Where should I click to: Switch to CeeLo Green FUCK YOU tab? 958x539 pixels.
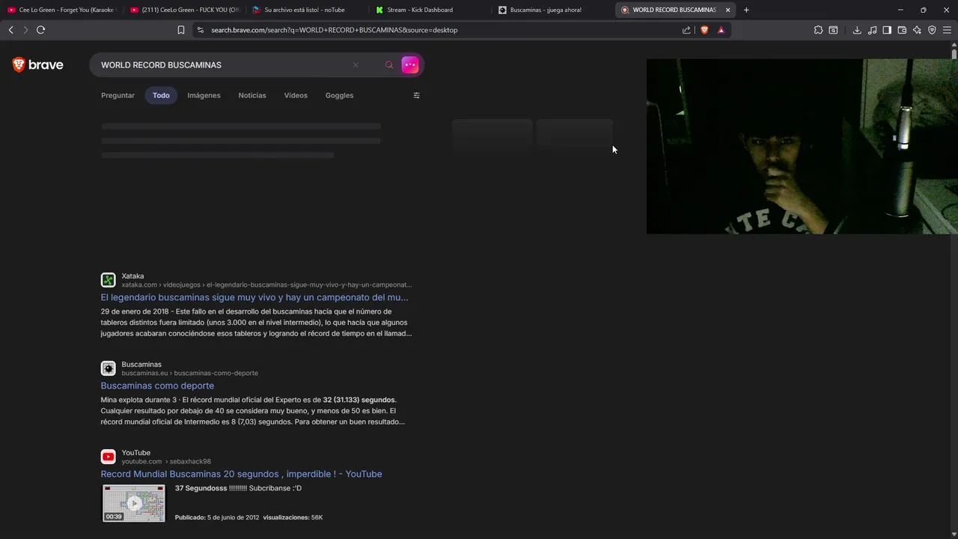184,10
